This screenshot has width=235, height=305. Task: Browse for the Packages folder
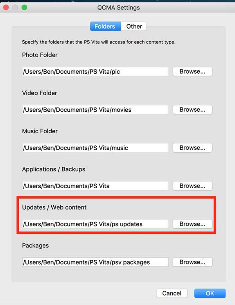(192, 262)
